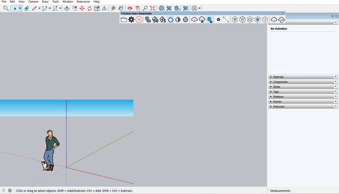Activate the Rotate tool

pyautogui.click(x=89, y=8)
